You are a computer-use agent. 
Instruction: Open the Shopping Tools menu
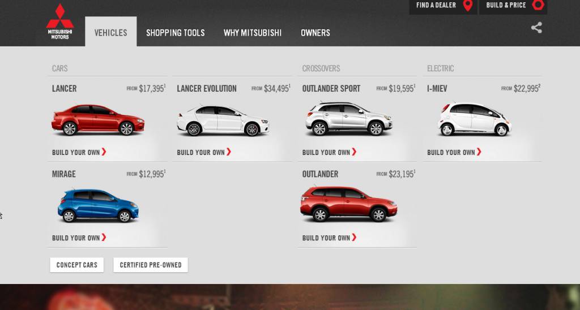[176, 33]
